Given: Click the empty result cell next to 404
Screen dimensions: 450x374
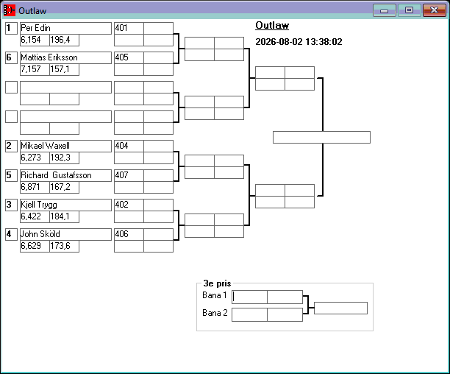Looking at the screenshot, I should click(158, 146).
